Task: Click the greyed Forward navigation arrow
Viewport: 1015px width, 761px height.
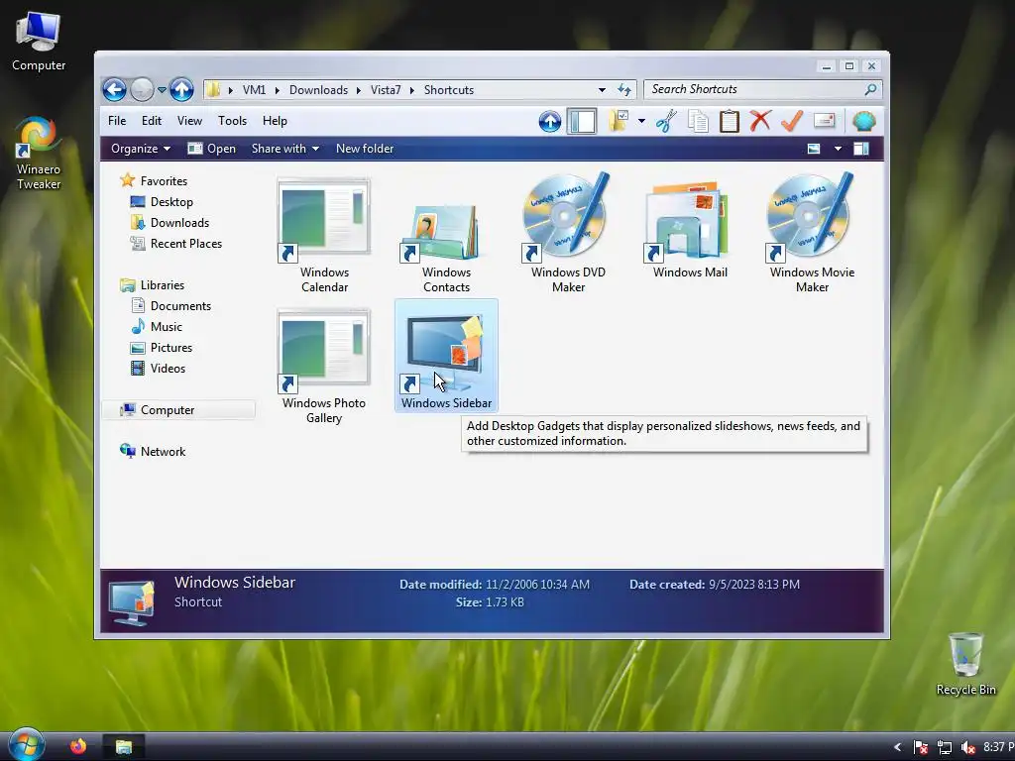Action: (x=142, y=89)
